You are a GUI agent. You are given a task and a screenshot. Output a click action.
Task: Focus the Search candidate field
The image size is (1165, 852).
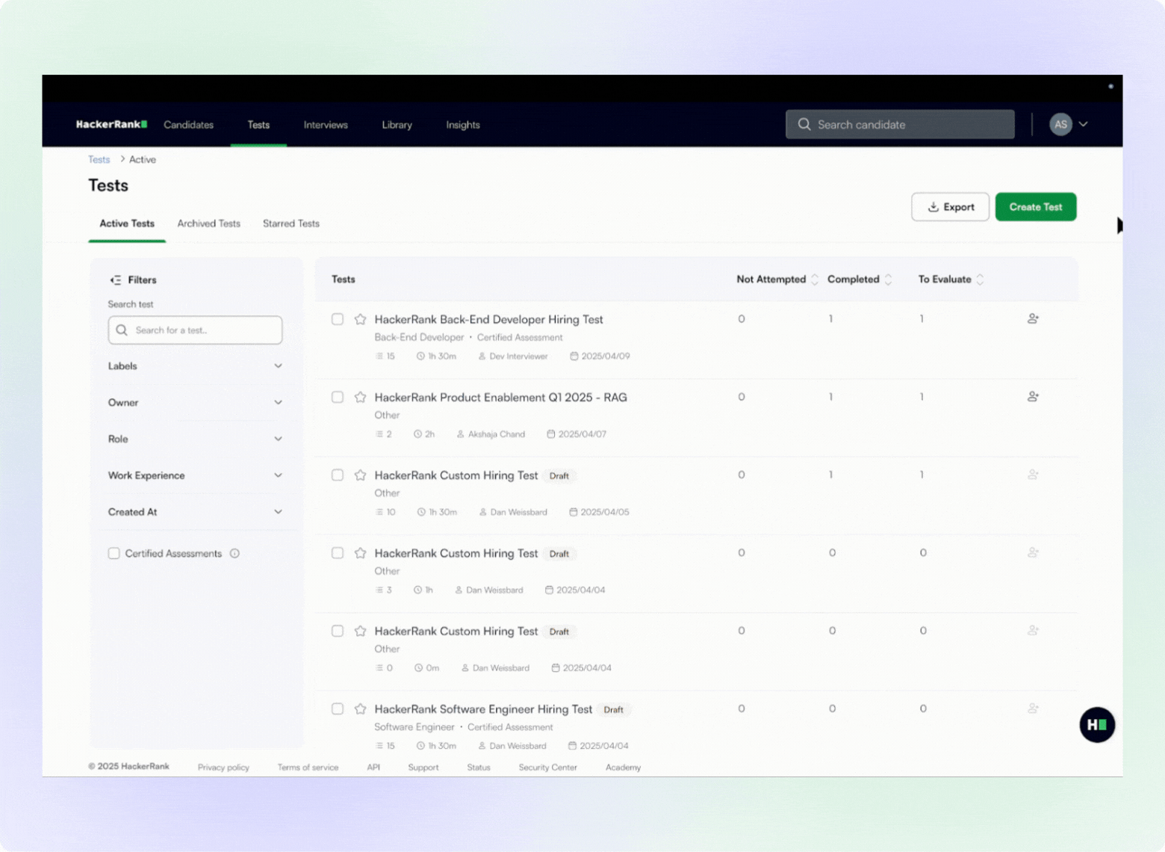[900, 124]
